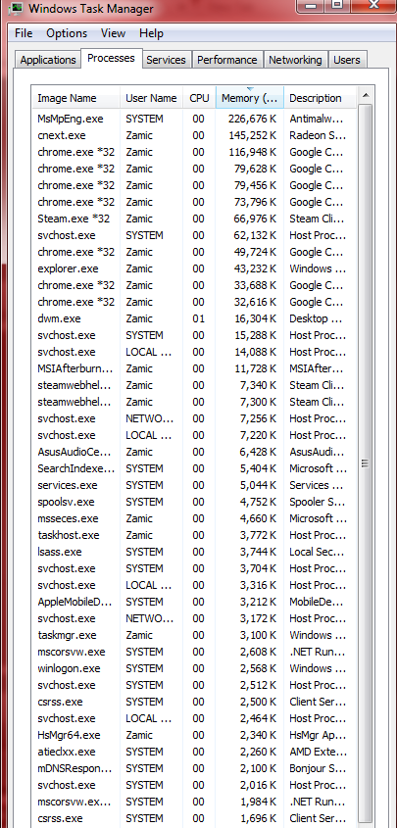Select the spoolsv.exe process
The height and width of the screenshot is (828, 397).
(194, 502)
